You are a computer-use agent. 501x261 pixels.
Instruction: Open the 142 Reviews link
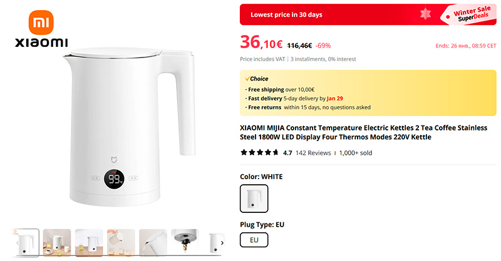click(313, 152)
